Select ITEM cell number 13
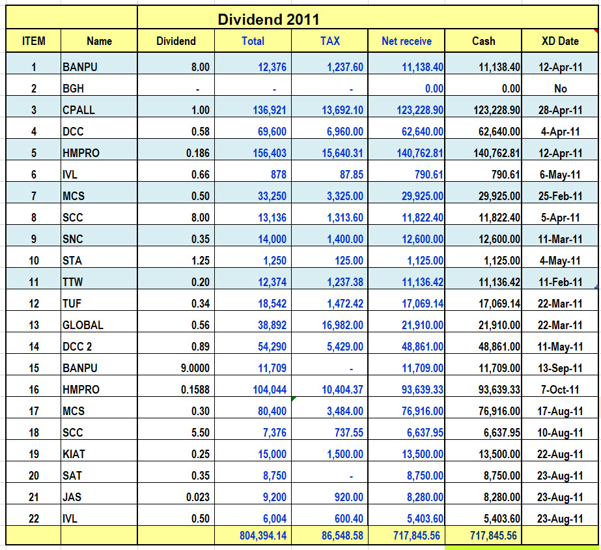 click(x=33, y=321)
